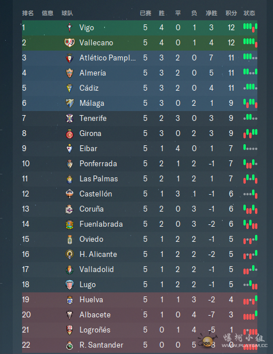Select the Málaga club badge icon

70,103
